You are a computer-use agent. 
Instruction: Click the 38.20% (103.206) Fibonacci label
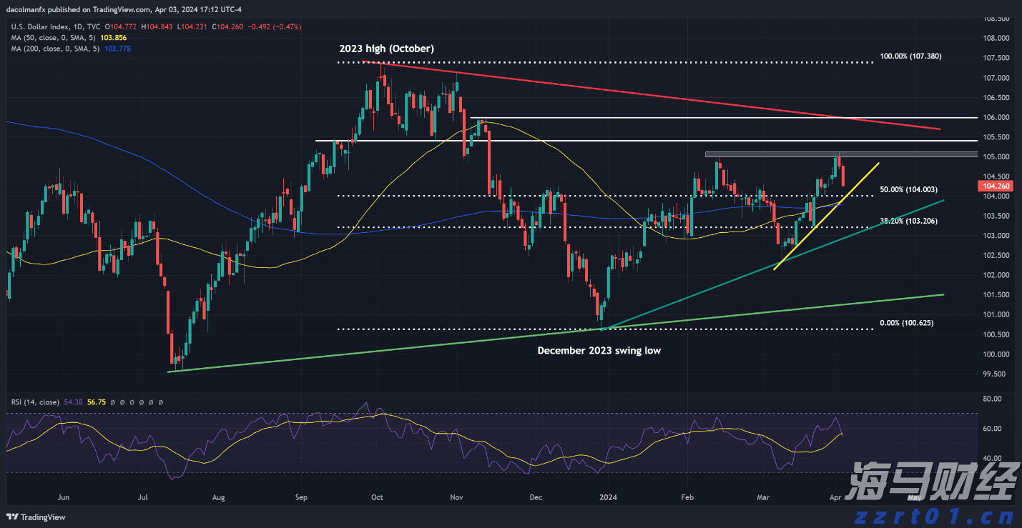(908, 221)
